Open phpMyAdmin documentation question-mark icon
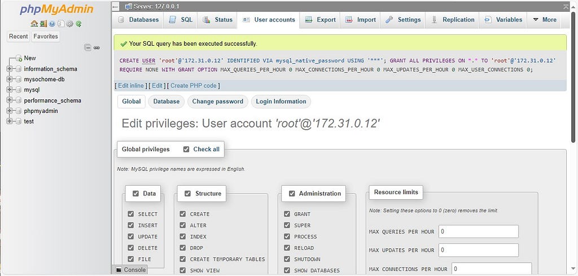This screenshot has height=276, width=578. pos(52,24)
